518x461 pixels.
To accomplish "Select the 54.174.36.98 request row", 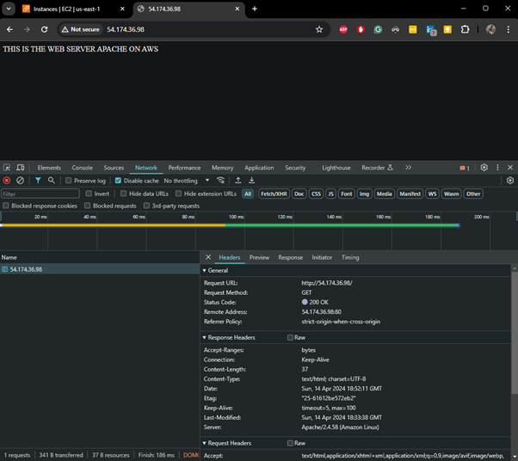I will pyautogui.click(x=26, y=269).
